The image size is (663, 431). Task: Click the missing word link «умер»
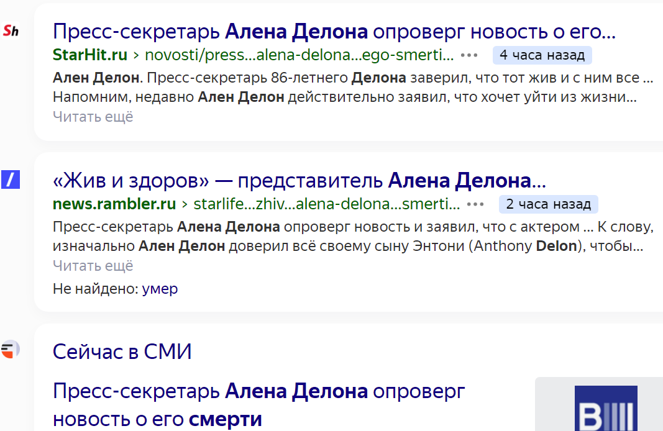point(160,289)
